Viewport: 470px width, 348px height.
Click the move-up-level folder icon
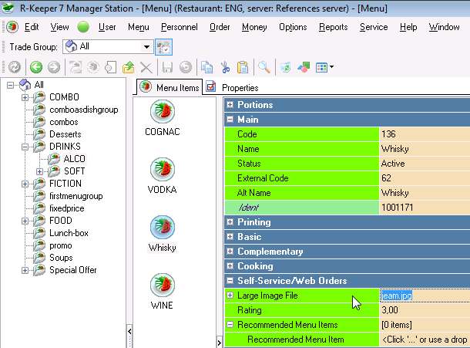coord(129,67)
